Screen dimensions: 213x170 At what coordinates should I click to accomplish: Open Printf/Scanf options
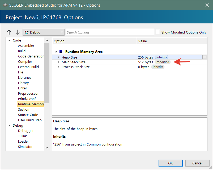pos(27,99)
